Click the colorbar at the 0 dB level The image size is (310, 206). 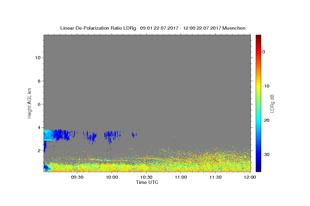(x=258, y=52)
